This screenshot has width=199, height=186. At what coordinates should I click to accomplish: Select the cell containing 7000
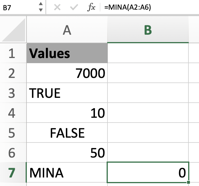67,73
